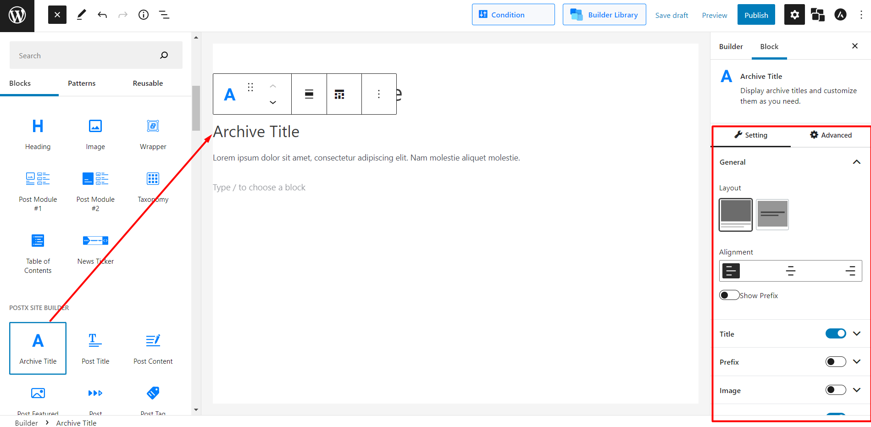Move block down with arrow
The height and width of the screenshot is (427, 871).
pyautogui.click(x=273, y=102)
